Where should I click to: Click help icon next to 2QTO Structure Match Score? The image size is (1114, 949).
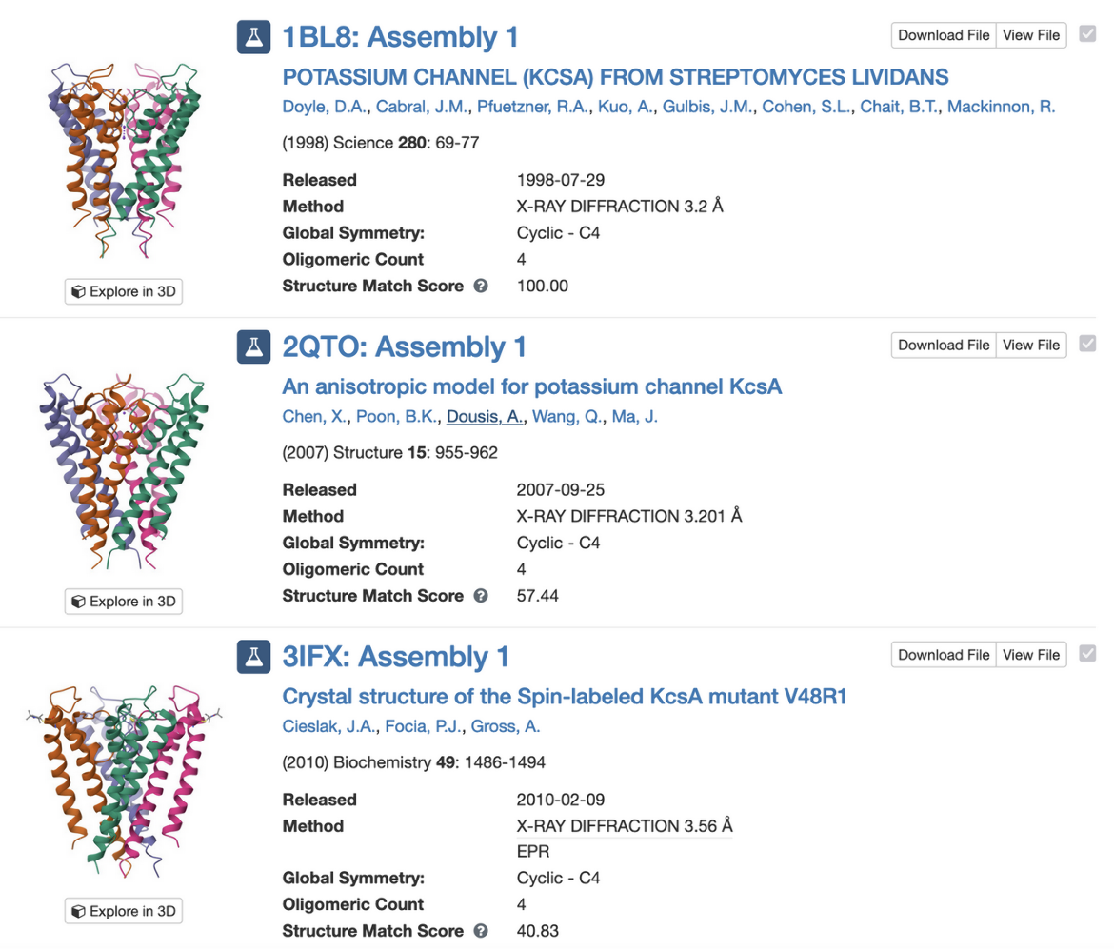[481, 596]
